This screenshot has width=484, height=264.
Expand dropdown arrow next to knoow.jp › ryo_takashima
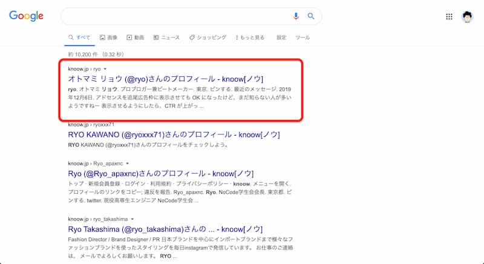(x=132, y=219)
